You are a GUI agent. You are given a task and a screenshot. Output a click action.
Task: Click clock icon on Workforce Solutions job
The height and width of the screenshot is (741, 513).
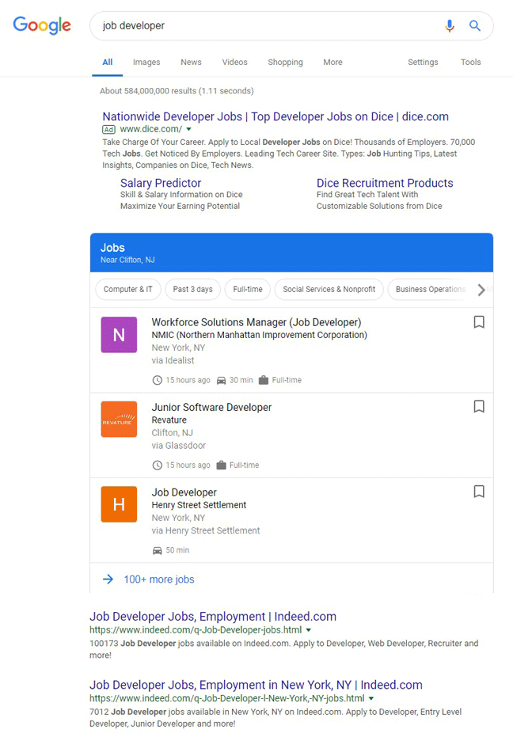click(158, 380)
